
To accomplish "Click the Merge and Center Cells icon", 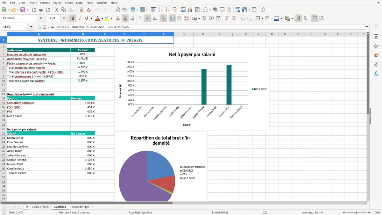I will point(172,18).
